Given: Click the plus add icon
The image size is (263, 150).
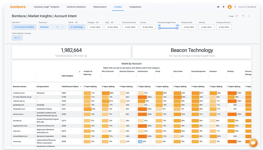Looking at the screenshot, I should (224, 7).
